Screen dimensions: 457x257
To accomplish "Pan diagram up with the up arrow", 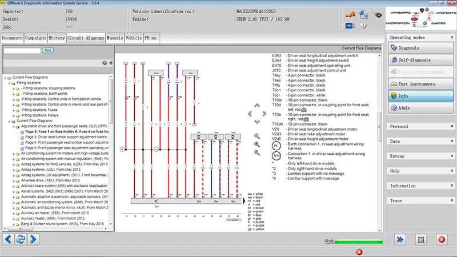I will (x=257, y=106).
